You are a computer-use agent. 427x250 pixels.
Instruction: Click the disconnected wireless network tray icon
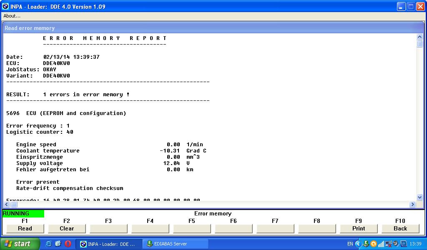(388, 244)
